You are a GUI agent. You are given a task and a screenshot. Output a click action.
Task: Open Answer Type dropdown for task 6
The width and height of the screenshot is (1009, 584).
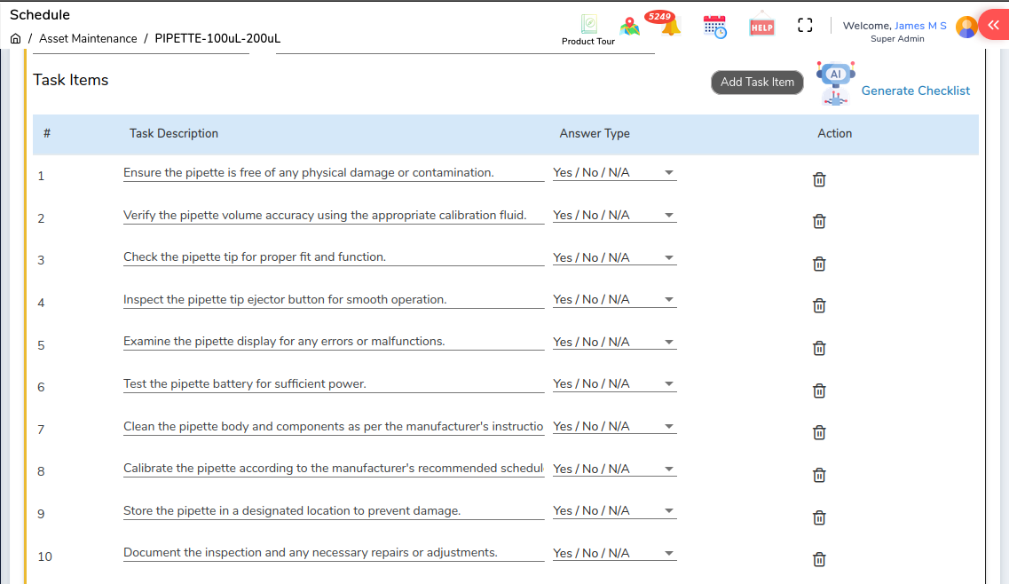coord(614,384)
